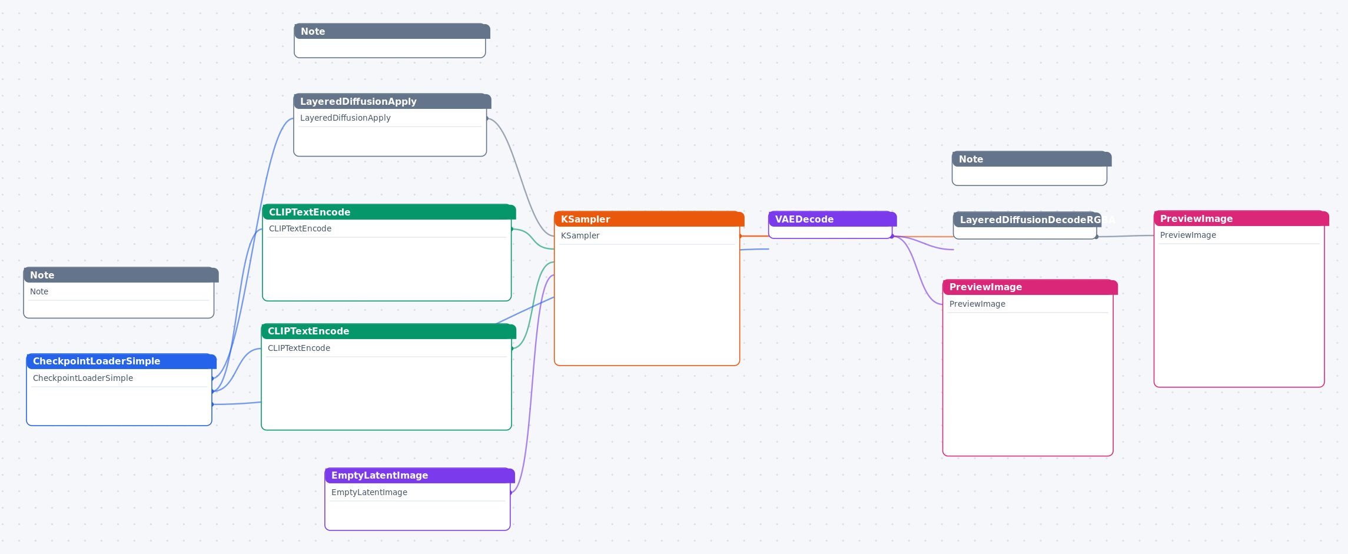The width and height of the screenshot is (1348, 554).
Task: Click the body label of the lower CLIPTextEncode node
Action: pos(299,348)
